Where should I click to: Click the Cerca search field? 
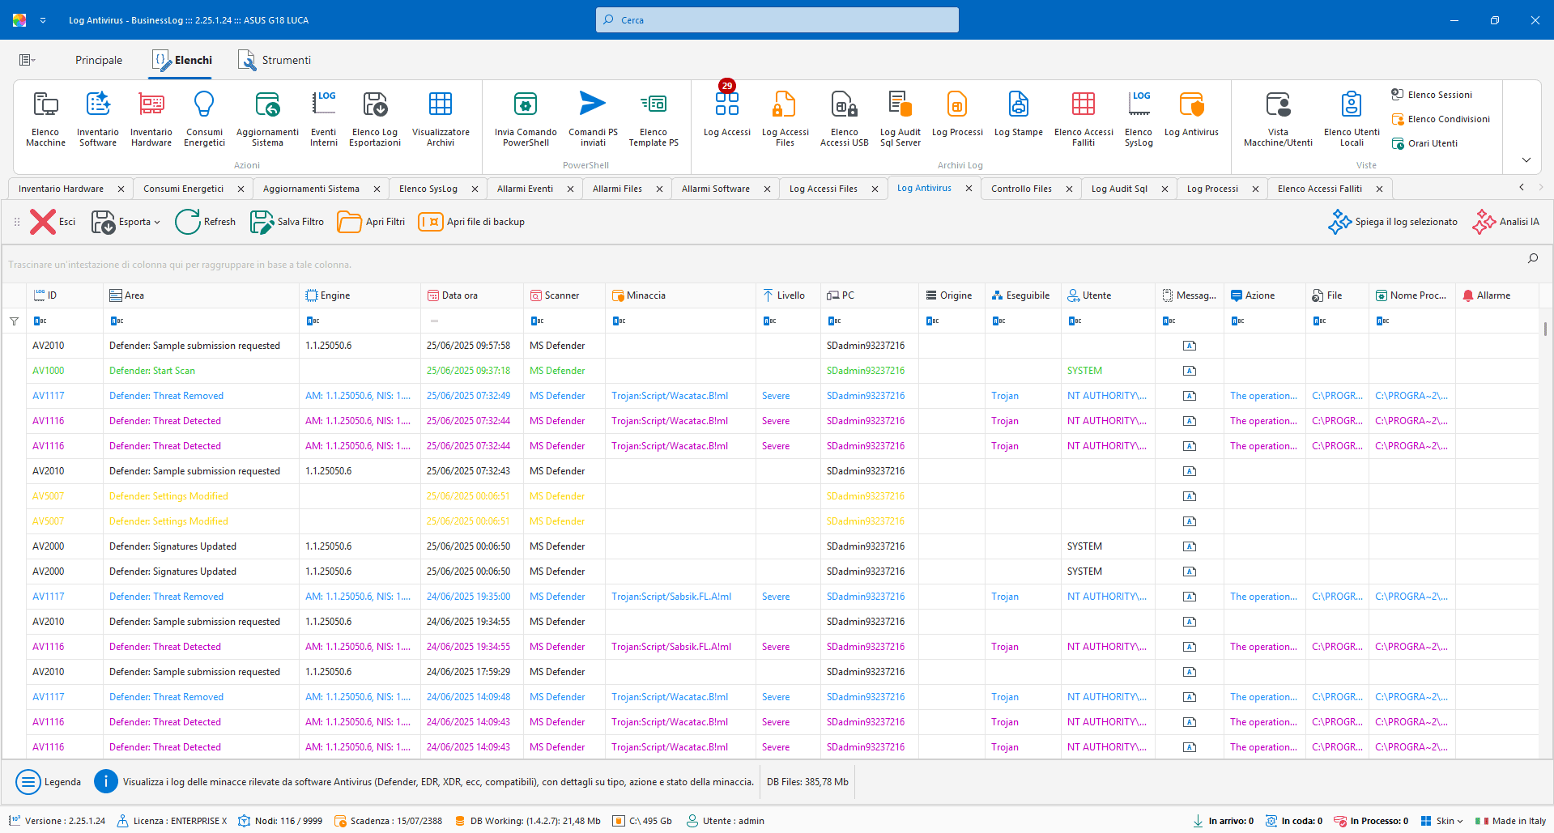[777, 20]
